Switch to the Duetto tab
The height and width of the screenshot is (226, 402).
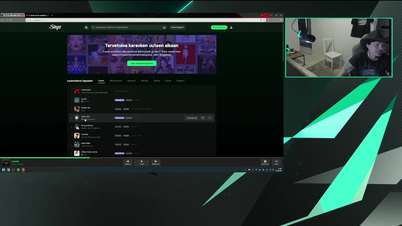click(x=157, y=81)
